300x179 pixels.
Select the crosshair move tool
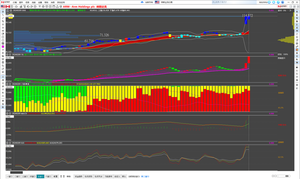[3, 11]
